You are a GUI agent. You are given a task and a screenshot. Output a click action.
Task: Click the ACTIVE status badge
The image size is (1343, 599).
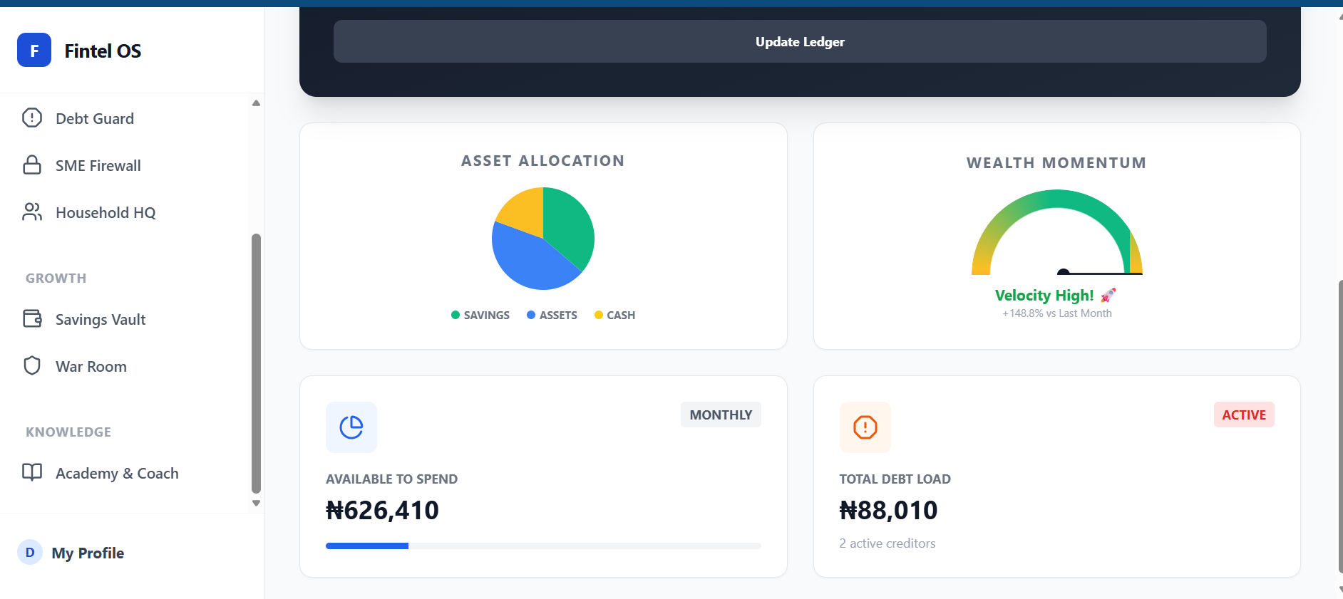(1244, 415)
